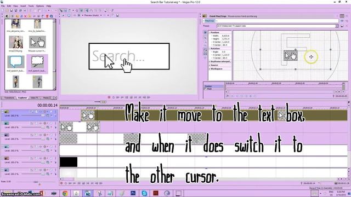Select the black clip on the fifth track
This screenshot has height=197, width=351.
[x=69, y=162]
